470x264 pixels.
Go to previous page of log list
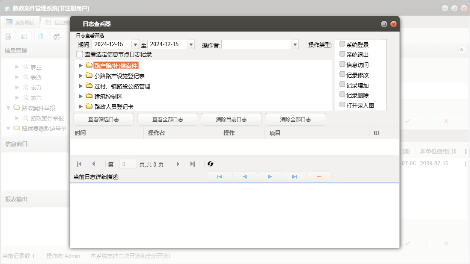[x=93, y=164]
